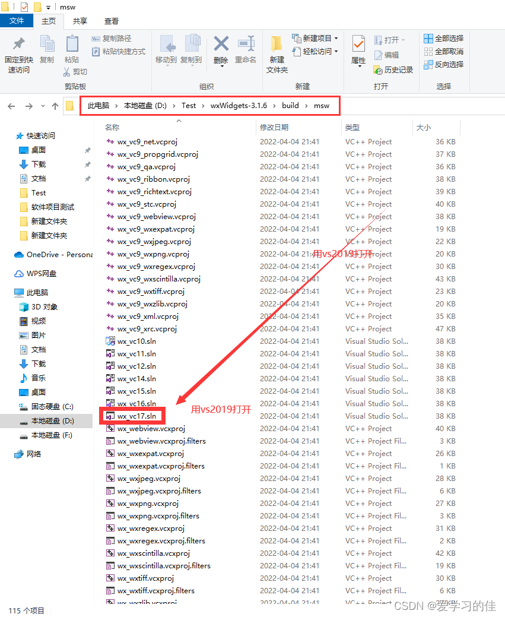This screenshot has height=617, width=505.
Task: Click 本地磁盘 (D:) in address bar
Action: coord(145,106)
